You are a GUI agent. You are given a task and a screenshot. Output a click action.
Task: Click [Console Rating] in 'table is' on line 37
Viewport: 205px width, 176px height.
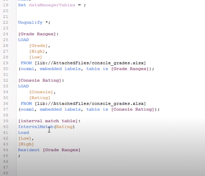pyautogui.click(x=133, y=109)
